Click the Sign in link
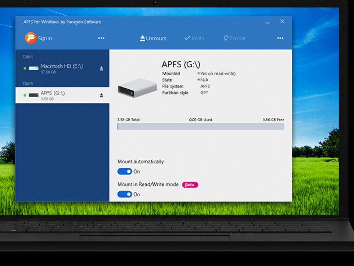 point(45,38)
